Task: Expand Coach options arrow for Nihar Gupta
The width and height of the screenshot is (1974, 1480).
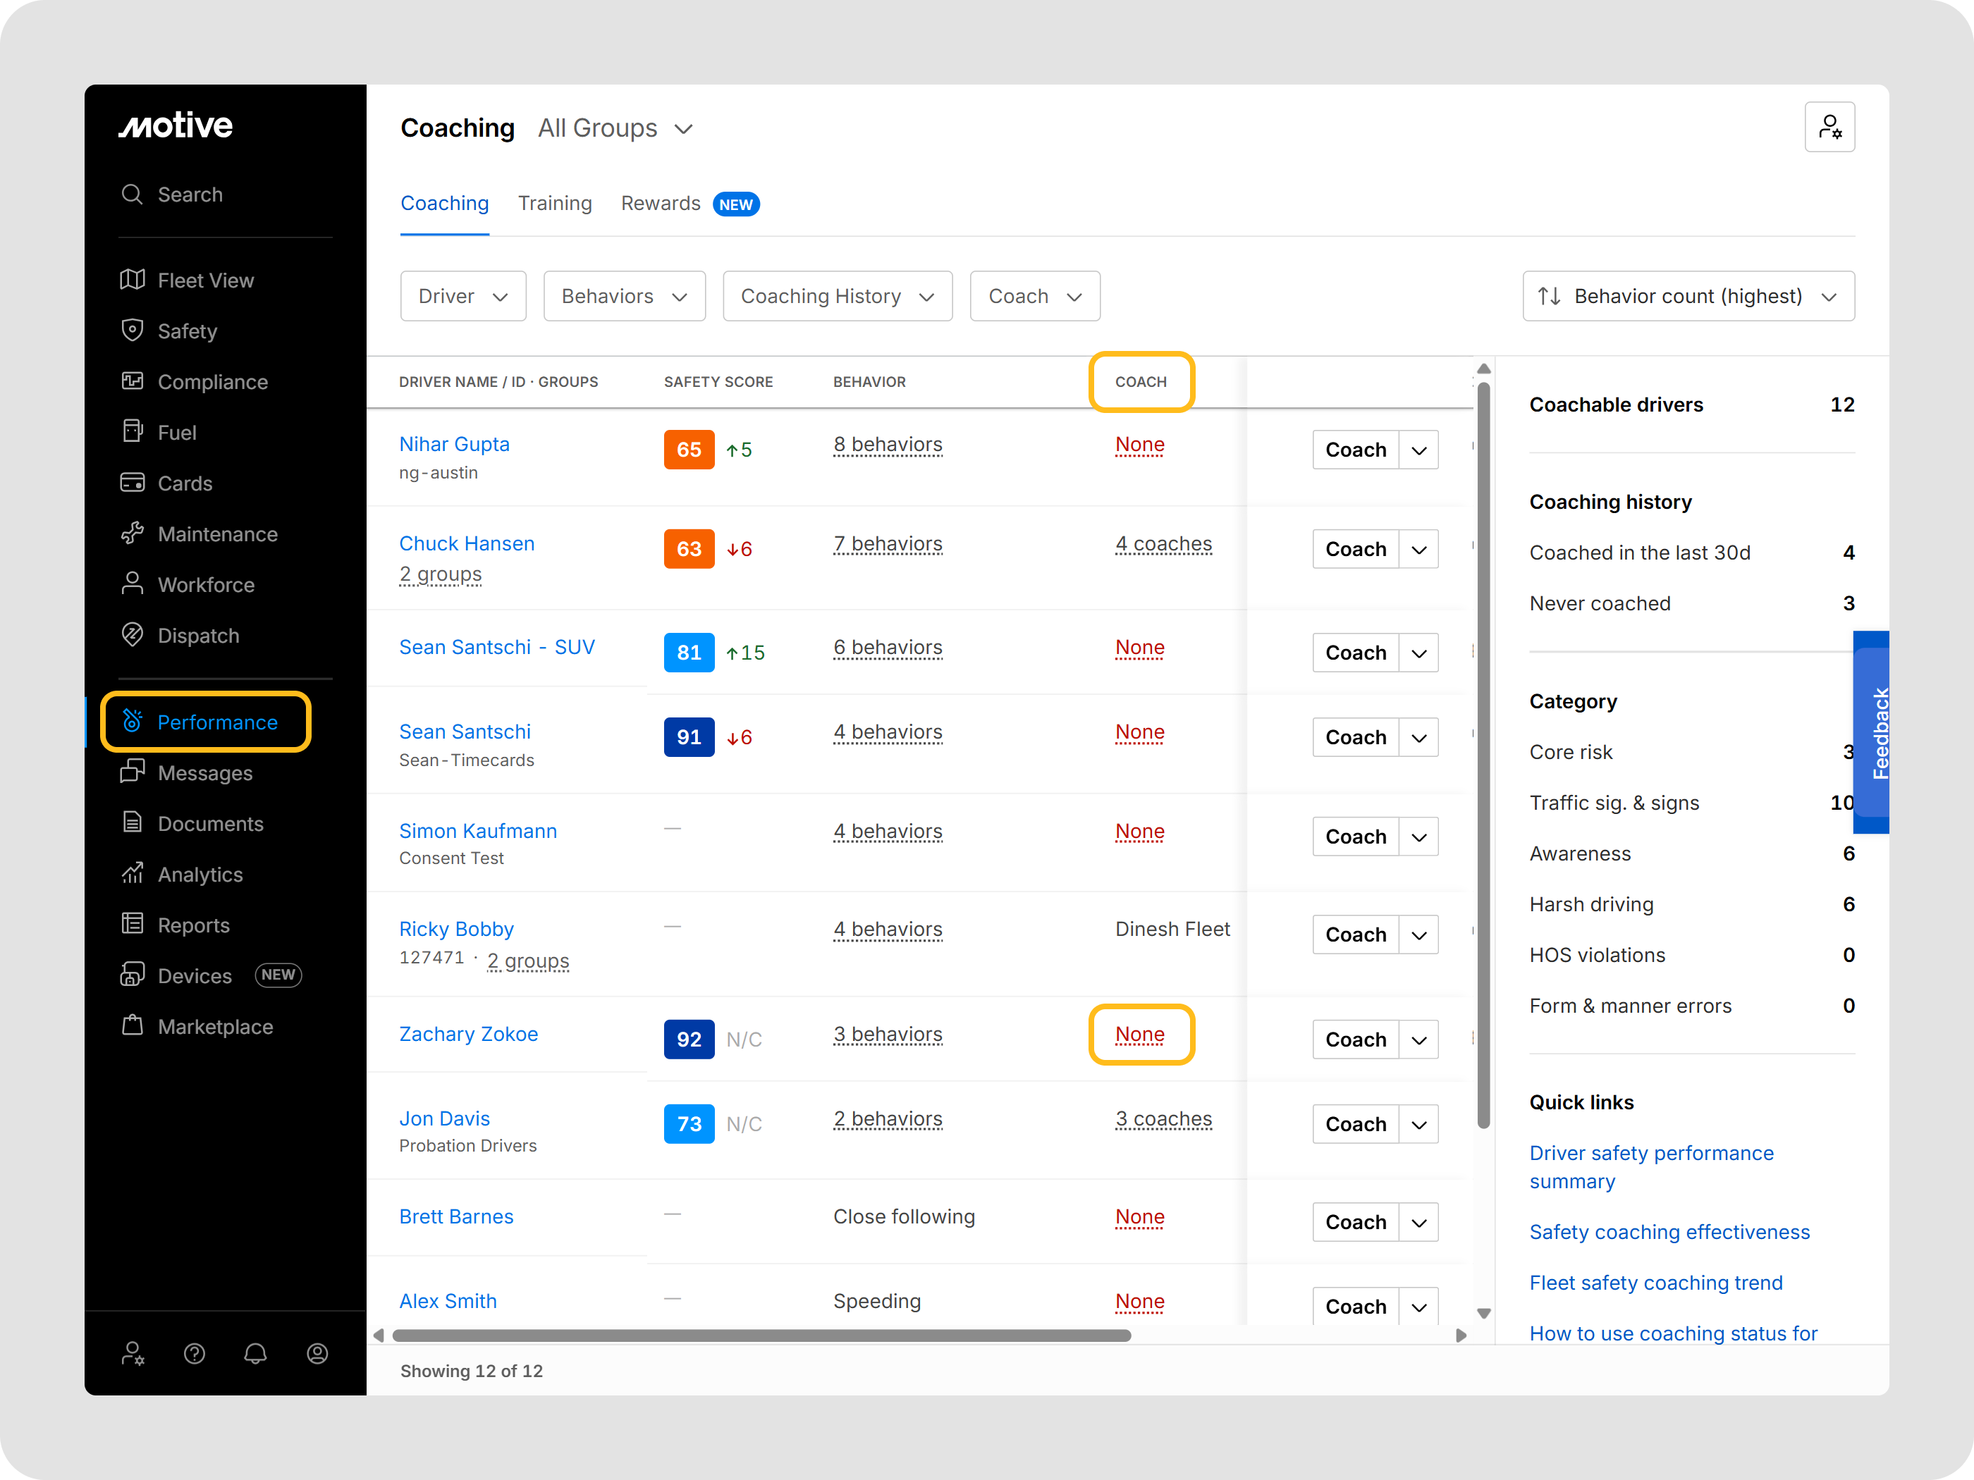Action: point(1419,450)
